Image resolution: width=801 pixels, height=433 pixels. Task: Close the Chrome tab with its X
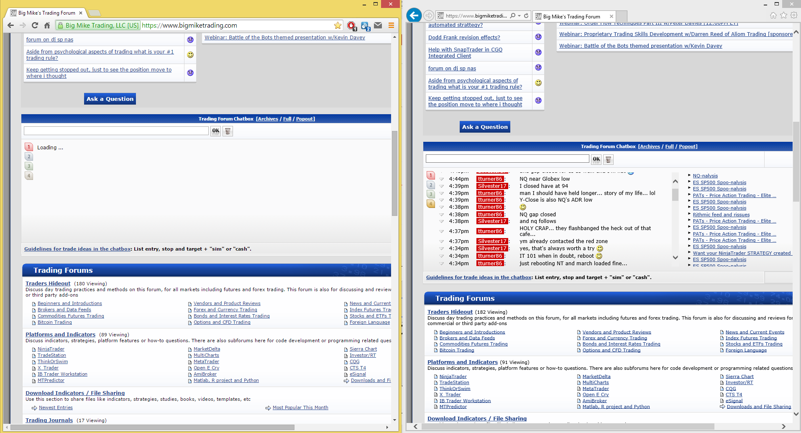pos(81,13)
